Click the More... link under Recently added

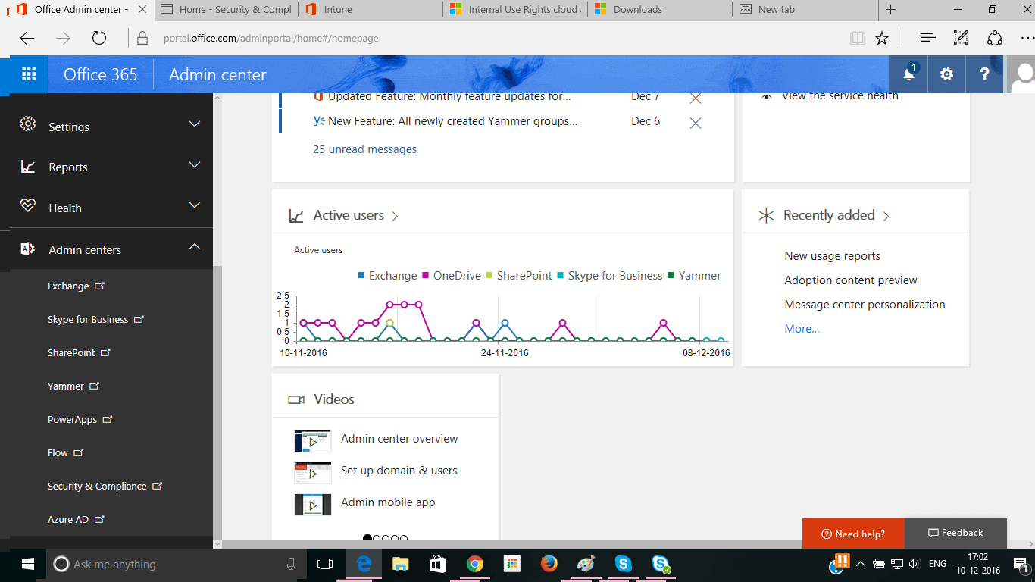coord(802,329)
